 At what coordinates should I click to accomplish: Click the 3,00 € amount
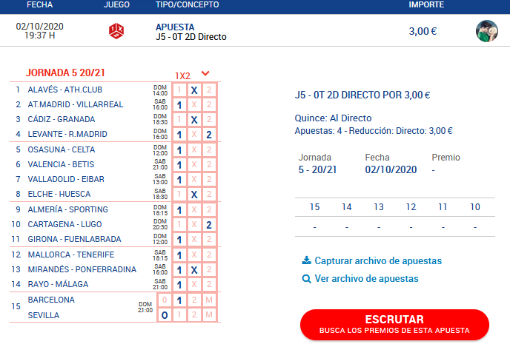[x=423, y=31]
